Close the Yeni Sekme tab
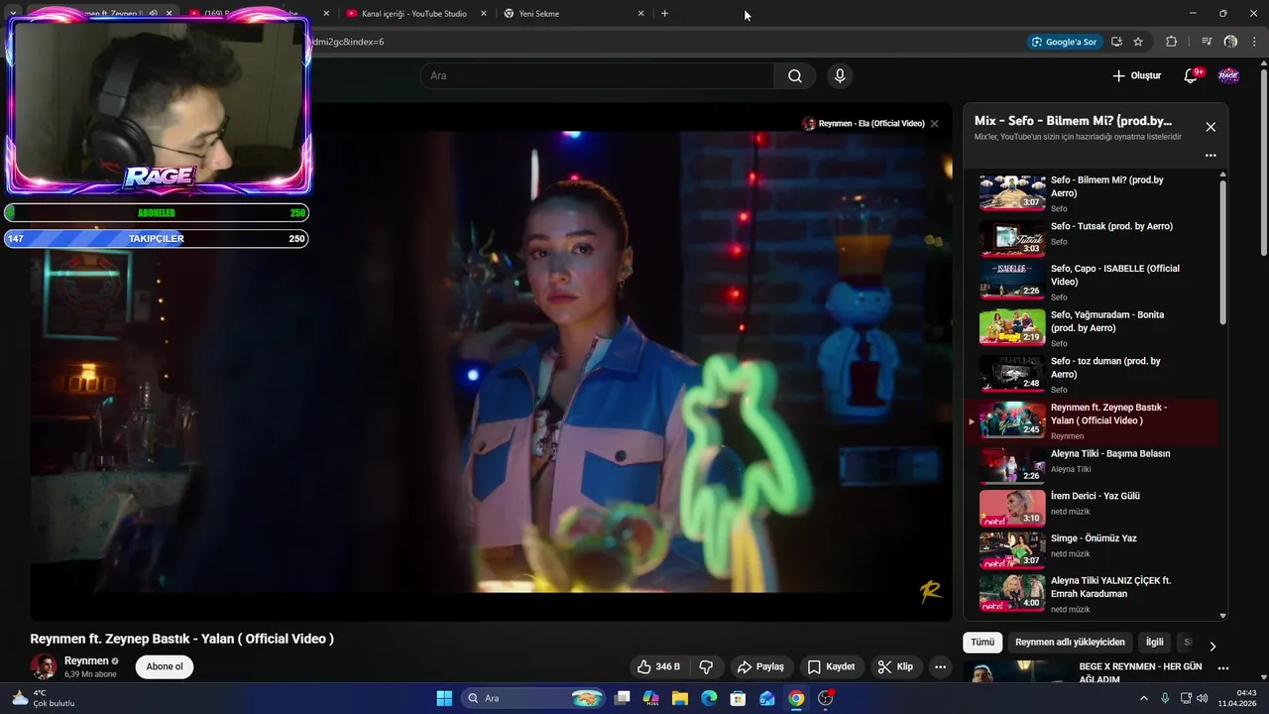The image size is (1269, 714). 640,14
